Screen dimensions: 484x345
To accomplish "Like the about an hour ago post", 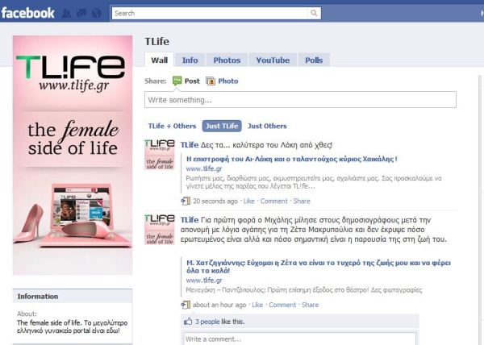I will pyautogui.click(x=257, y=305).
